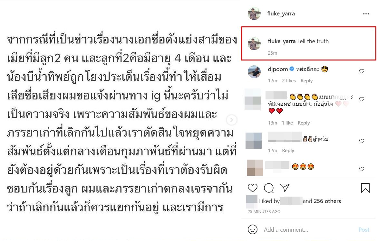Save post with bookmark icon
This screenshot has height=241, width=377.
[365, 188]
